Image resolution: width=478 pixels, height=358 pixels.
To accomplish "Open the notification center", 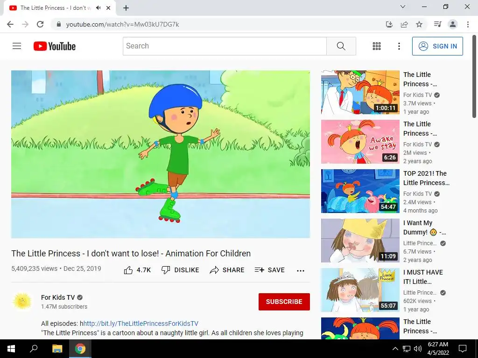I will 463,349.
